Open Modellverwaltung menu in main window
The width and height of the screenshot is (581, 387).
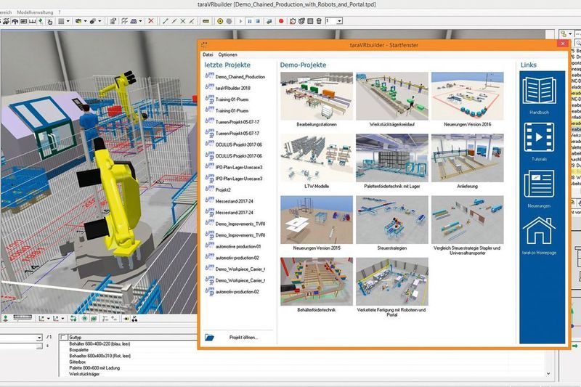click(35, 12)
